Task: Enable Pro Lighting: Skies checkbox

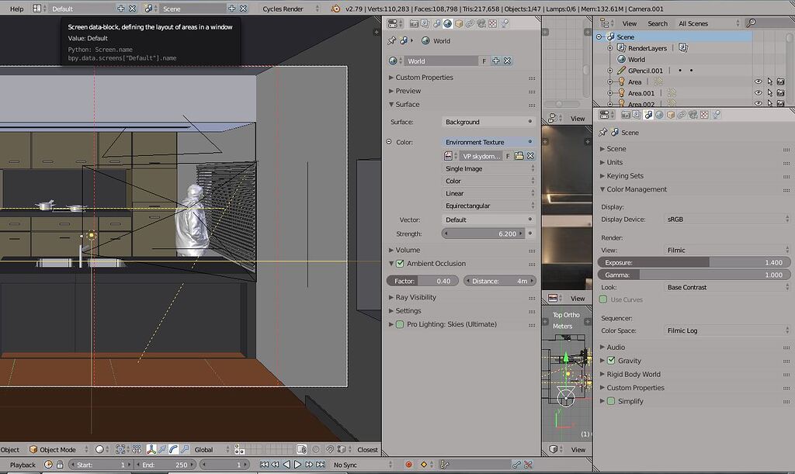Action: (400, 324)
